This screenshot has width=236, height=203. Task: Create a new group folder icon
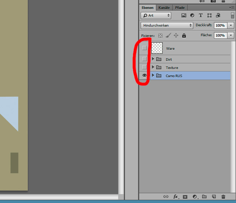(204, 197)
